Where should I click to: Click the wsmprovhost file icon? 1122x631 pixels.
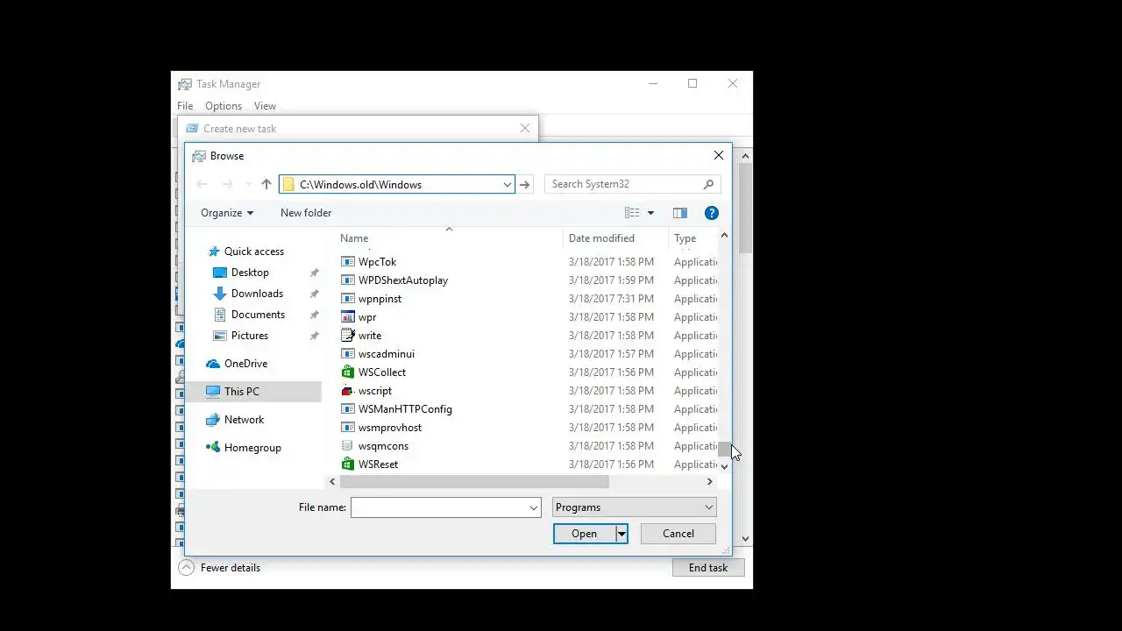coord(348,428)
